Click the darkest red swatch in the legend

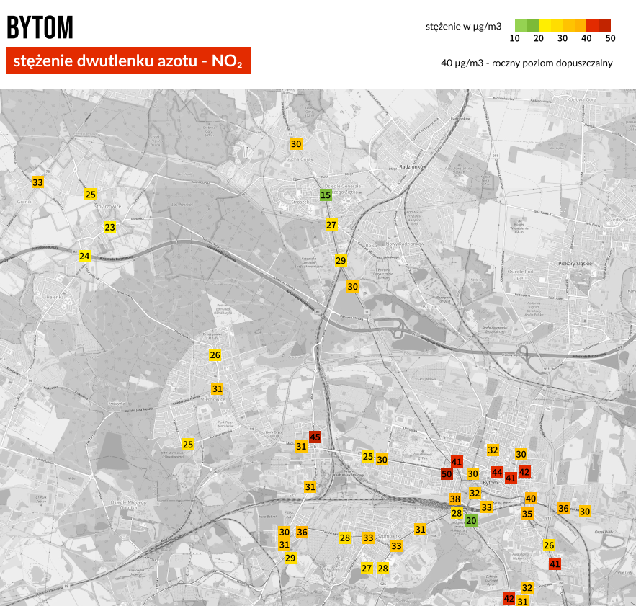point(604,26)
